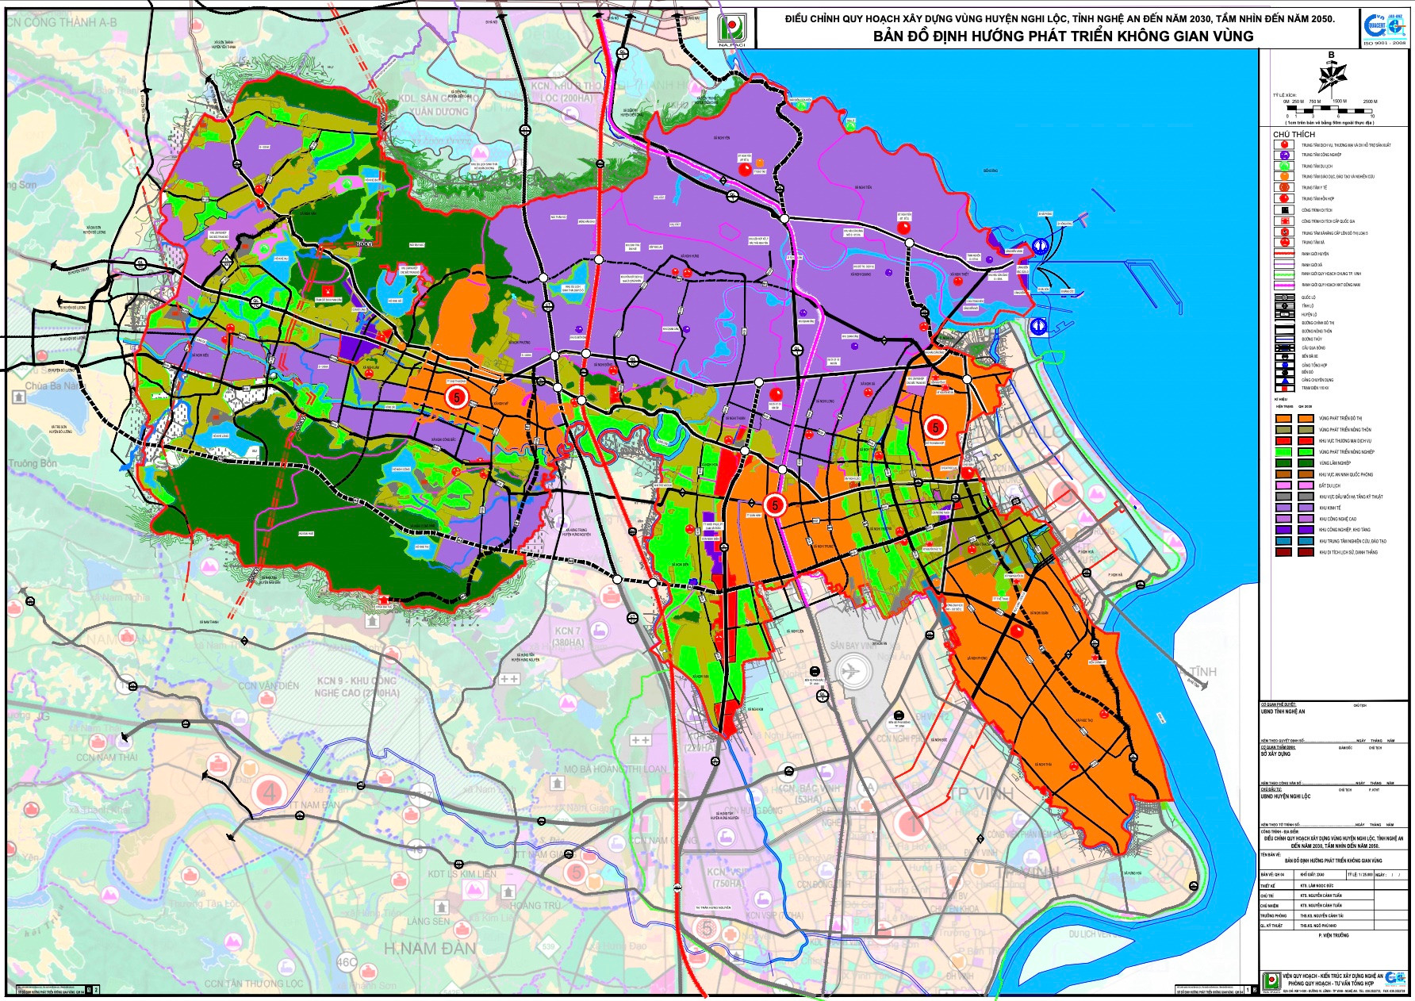Click the 'TỶ LỆ: 1/25.000' cell
1415x1001 pixels.
[1359, 875]
